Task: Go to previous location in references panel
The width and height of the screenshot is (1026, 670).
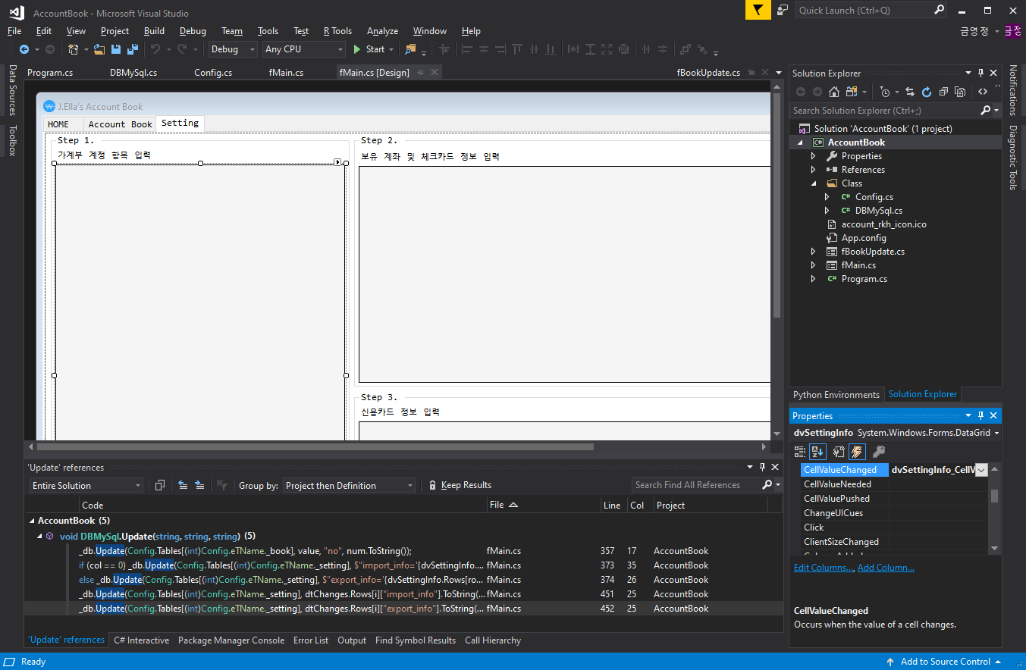Action: pyautogui.click(x=183, y=485)
